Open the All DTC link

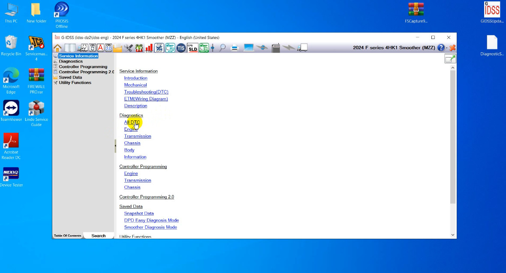pos(132,122)
